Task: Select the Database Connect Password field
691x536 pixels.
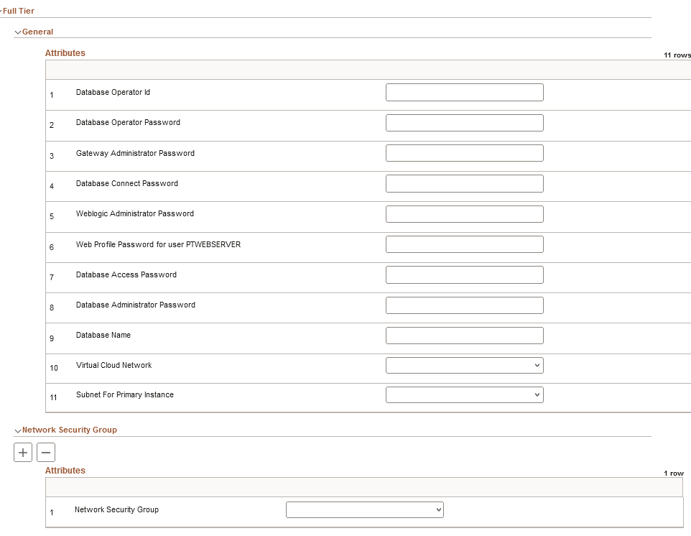Action: pyautogui.click(x=465, y=184)
